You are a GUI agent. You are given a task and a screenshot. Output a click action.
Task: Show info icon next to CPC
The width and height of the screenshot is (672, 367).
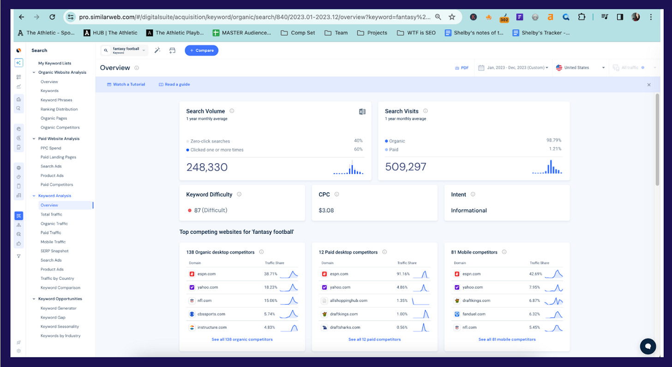tap(336, 195)
